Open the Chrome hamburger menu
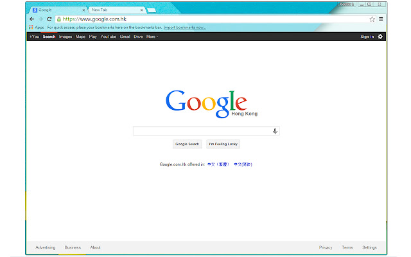This screenshot has height=257, width=411. coord(381,19)
